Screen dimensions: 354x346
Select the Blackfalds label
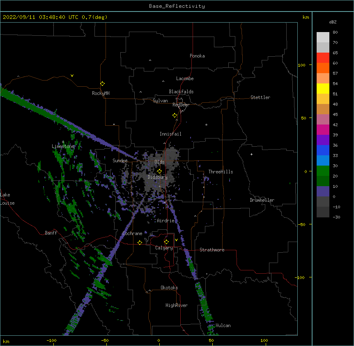181,92
